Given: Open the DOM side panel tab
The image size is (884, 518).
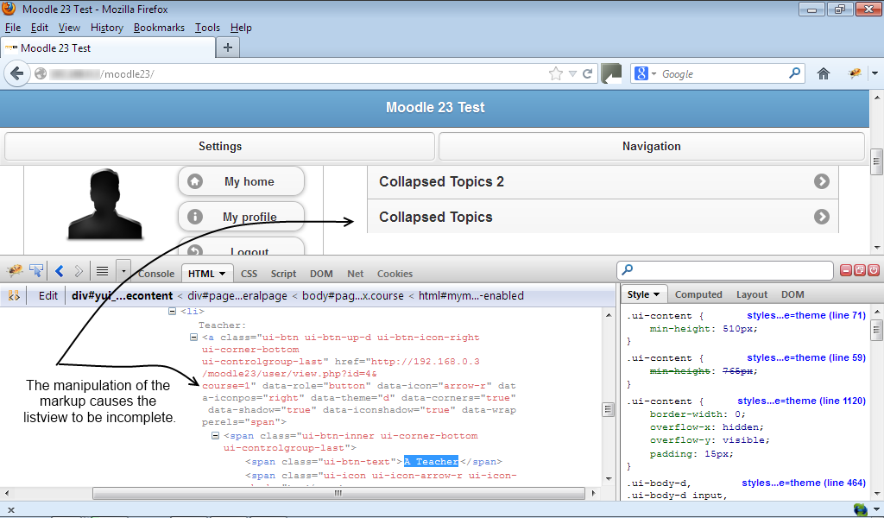Looking at the screenshot, I should (792, 294).
